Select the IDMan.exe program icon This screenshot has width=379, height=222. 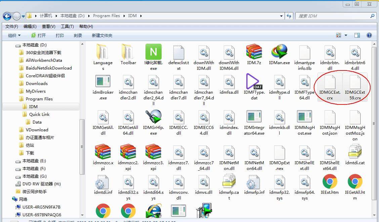click(x=280, y=51)
